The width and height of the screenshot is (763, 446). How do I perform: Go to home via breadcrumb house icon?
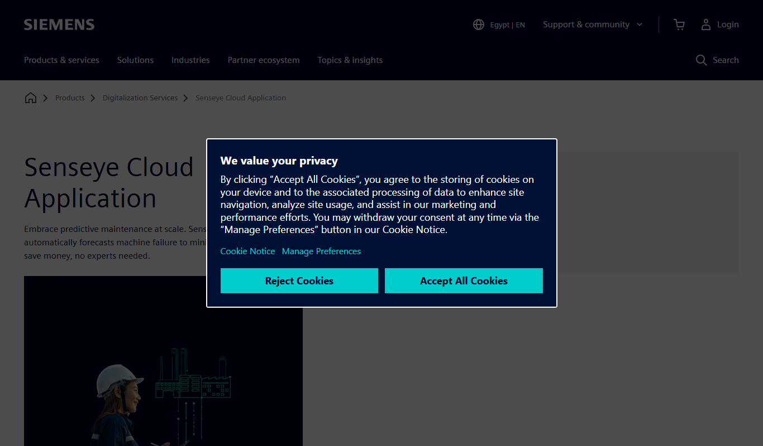pyautogui.click(x=31, y=98)
